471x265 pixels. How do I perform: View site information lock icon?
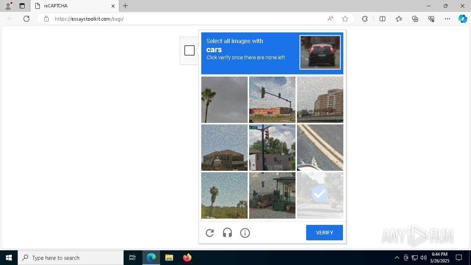click(x=46, y=19)
